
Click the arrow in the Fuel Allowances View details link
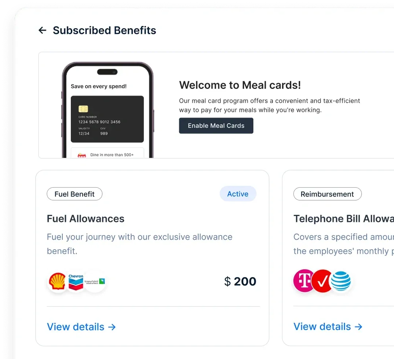click(112, 327)
